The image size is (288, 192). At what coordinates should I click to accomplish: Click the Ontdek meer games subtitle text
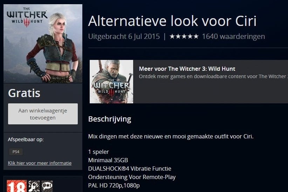(x=213, y=76)
